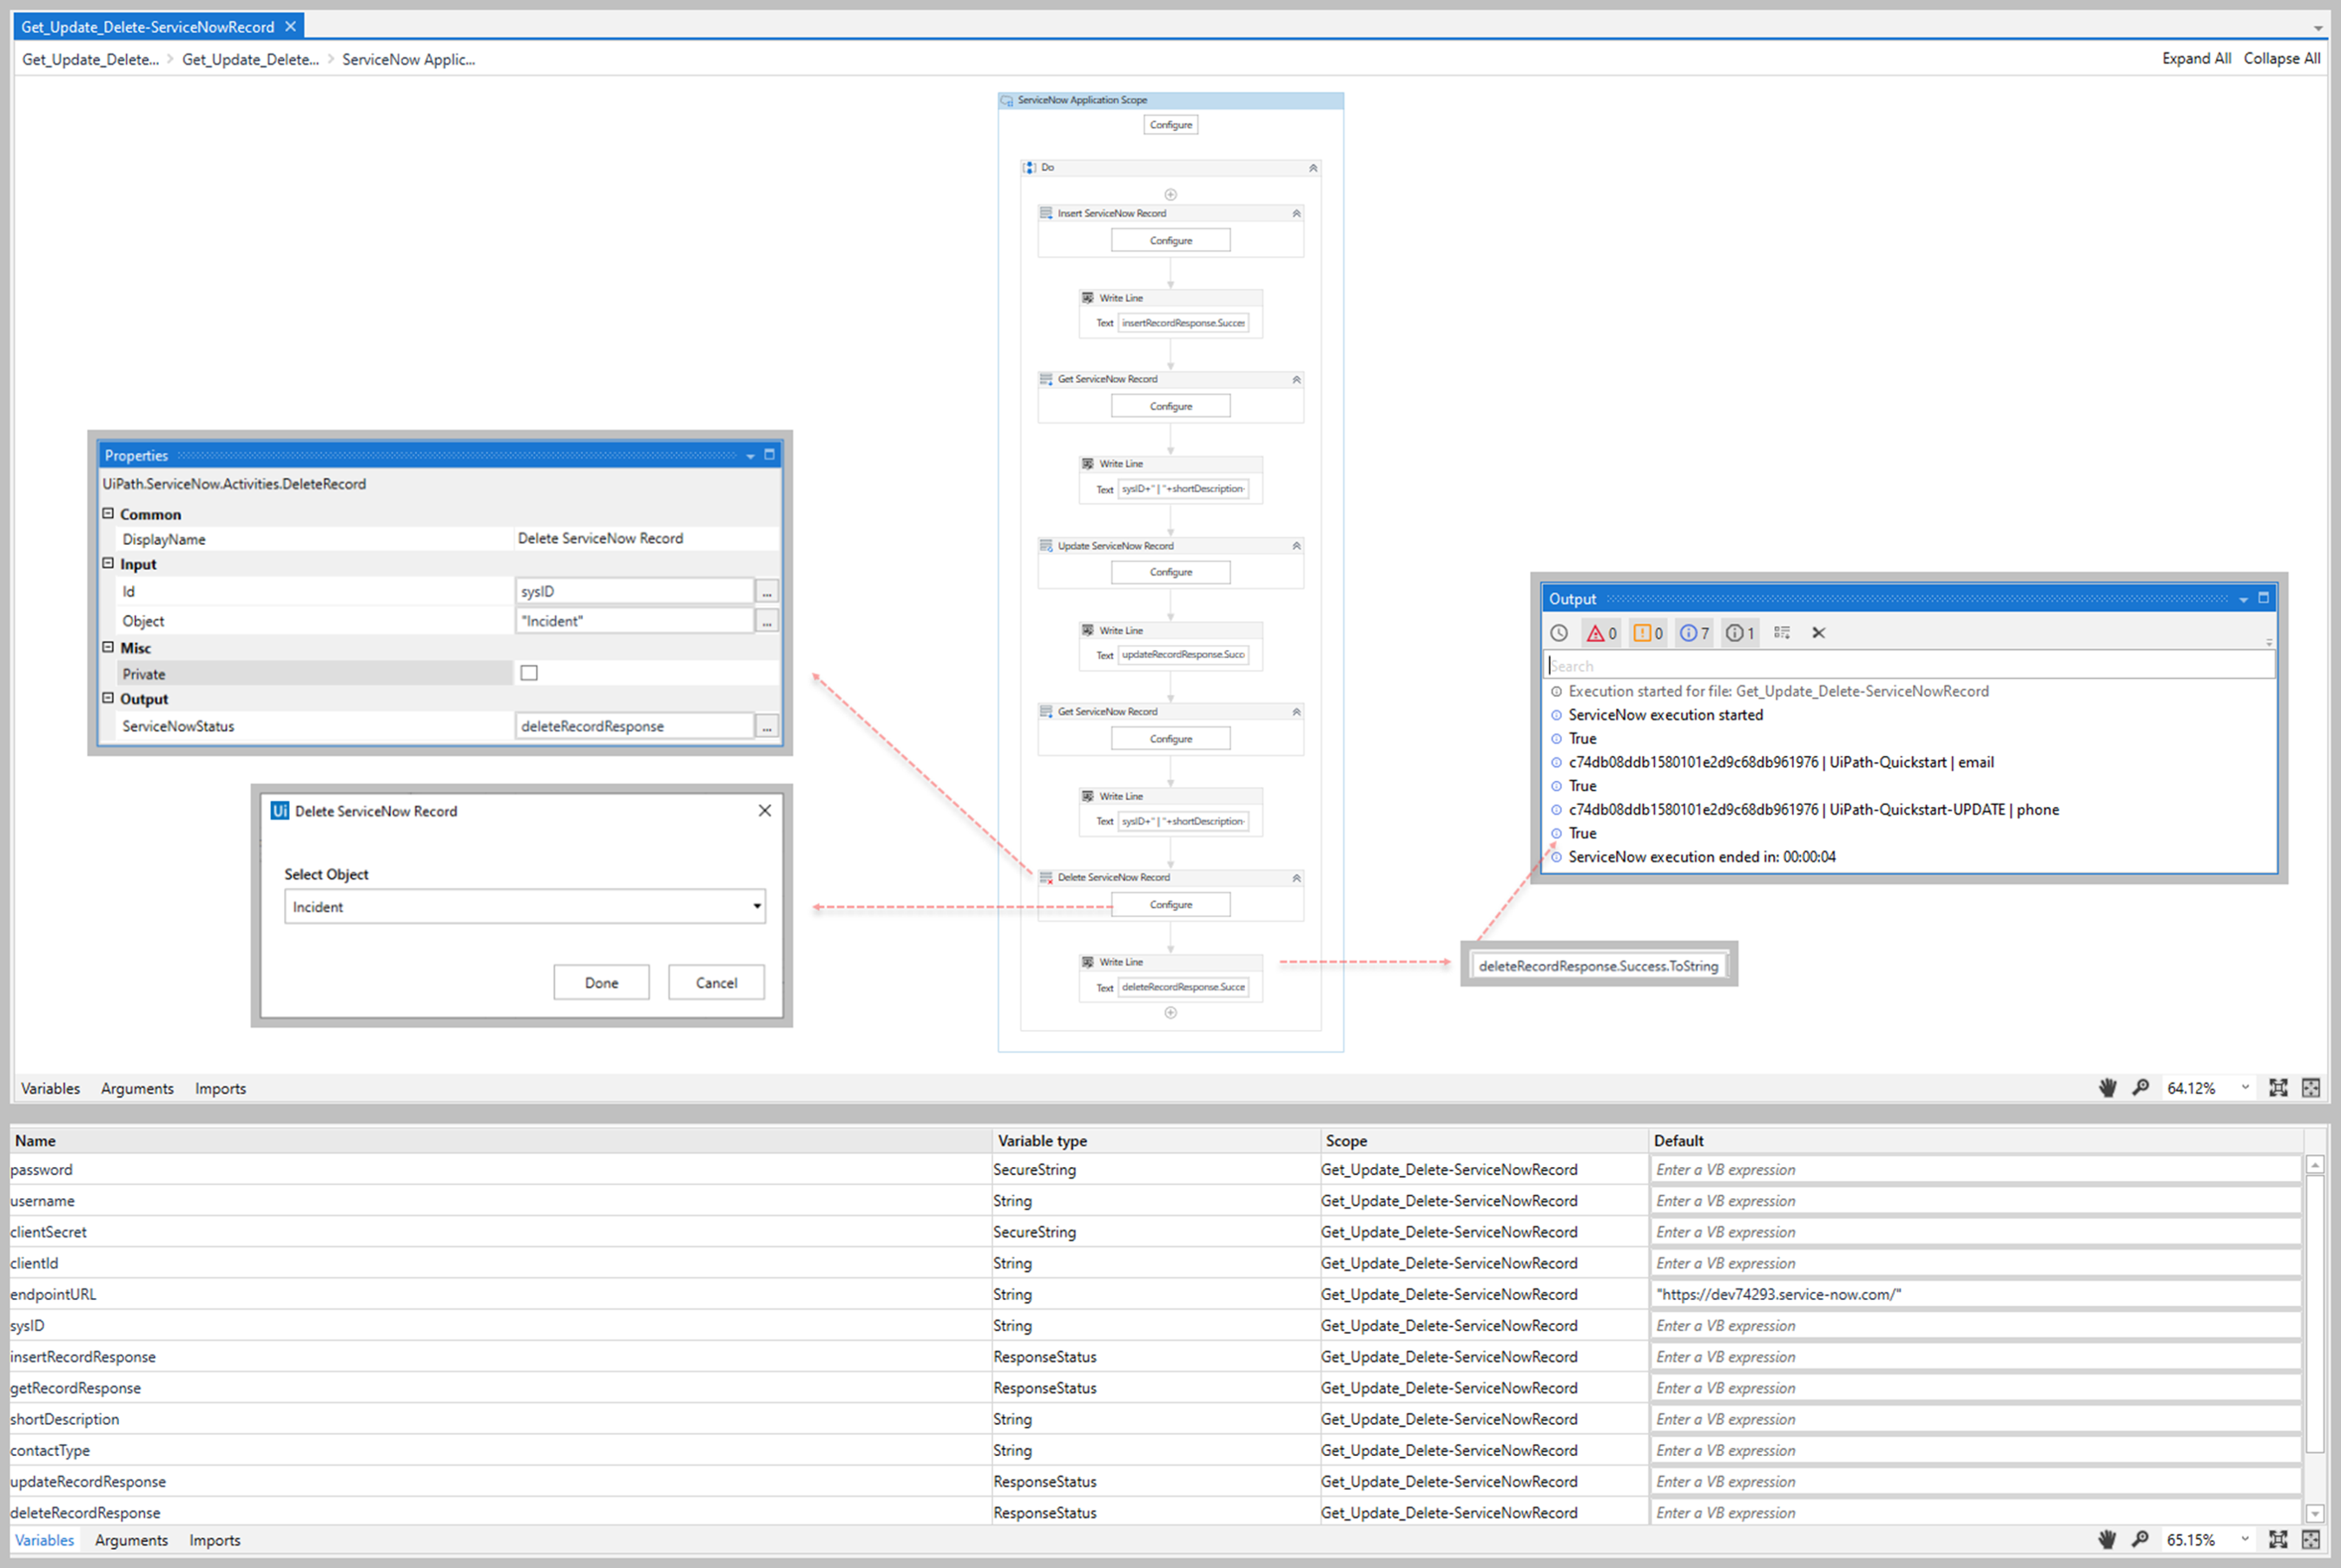This screenshot has height=1568, width=2341.
Task: Click Expand All in the designer
Action: point(2196,58)
